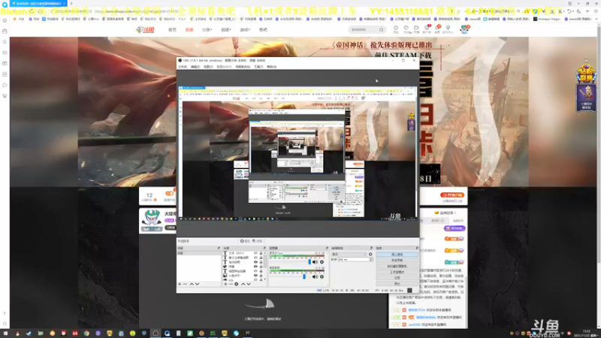The height and width of the screenshot is (338, 601).
Task: Open Douyu client download icon
Action: tap(427, 29)
